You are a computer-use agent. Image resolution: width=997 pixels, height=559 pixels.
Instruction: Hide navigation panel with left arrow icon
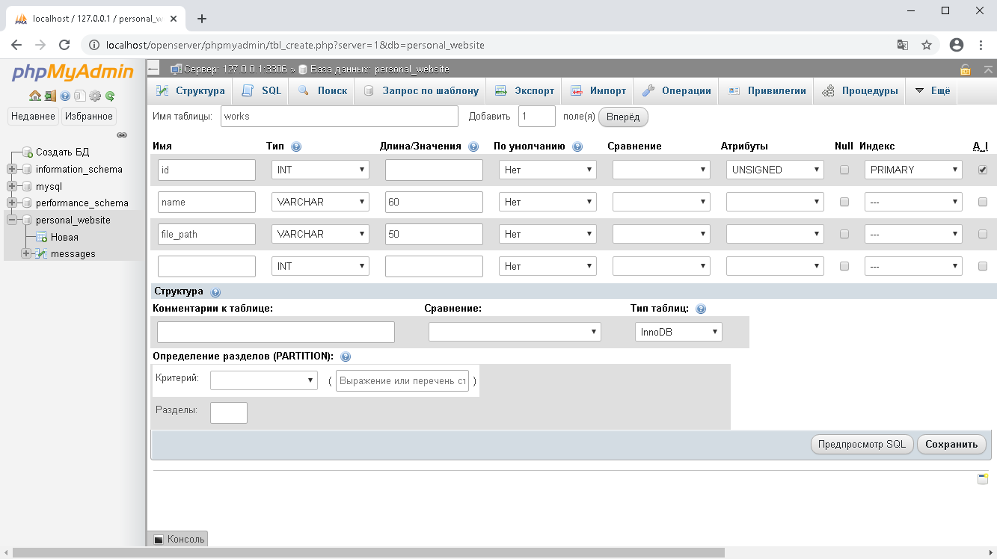[x=153, y=69]
